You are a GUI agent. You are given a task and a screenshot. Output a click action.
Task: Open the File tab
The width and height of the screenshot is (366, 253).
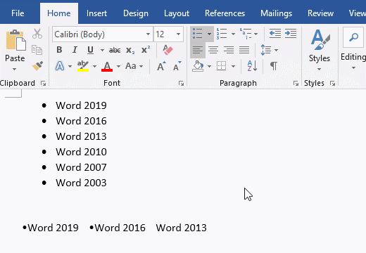[18, 13]
